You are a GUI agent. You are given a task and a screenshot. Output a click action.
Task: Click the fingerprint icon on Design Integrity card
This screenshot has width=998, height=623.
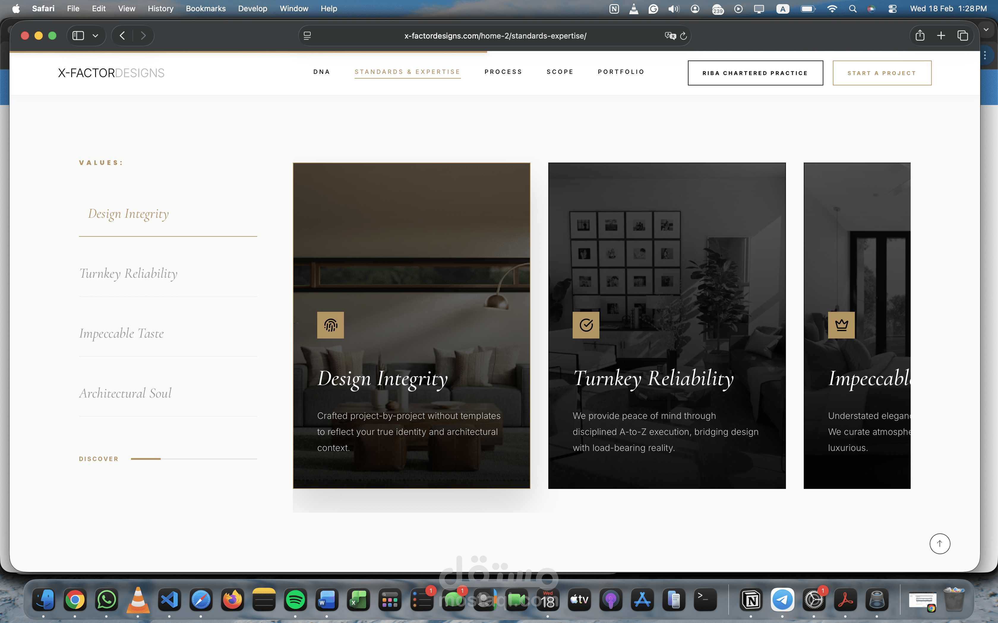click(330, 325)
